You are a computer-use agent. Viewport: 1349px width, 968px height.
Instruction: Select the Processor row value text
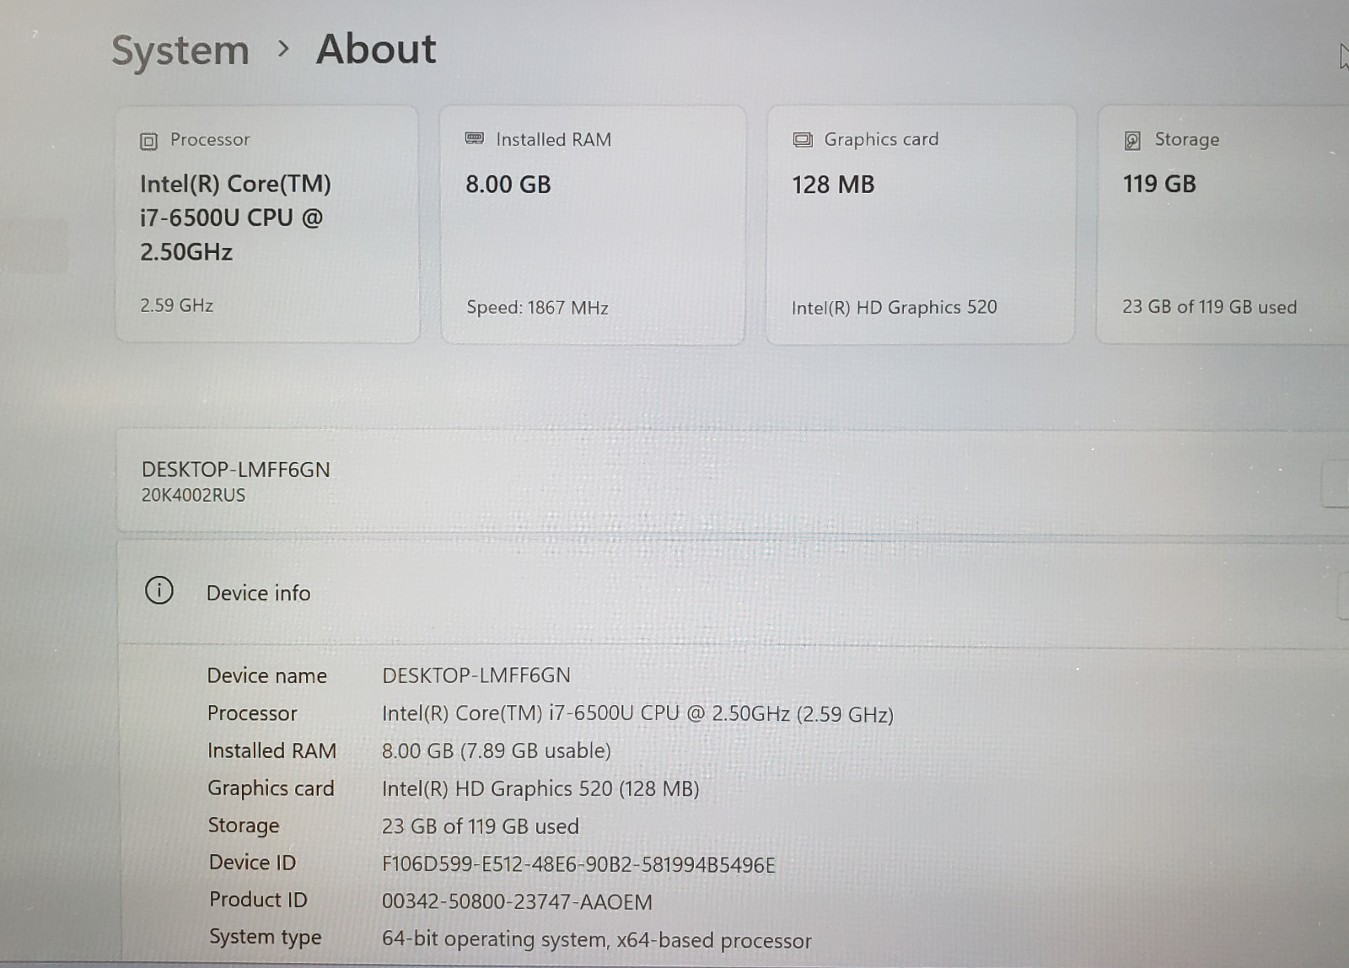coord(637,714)
